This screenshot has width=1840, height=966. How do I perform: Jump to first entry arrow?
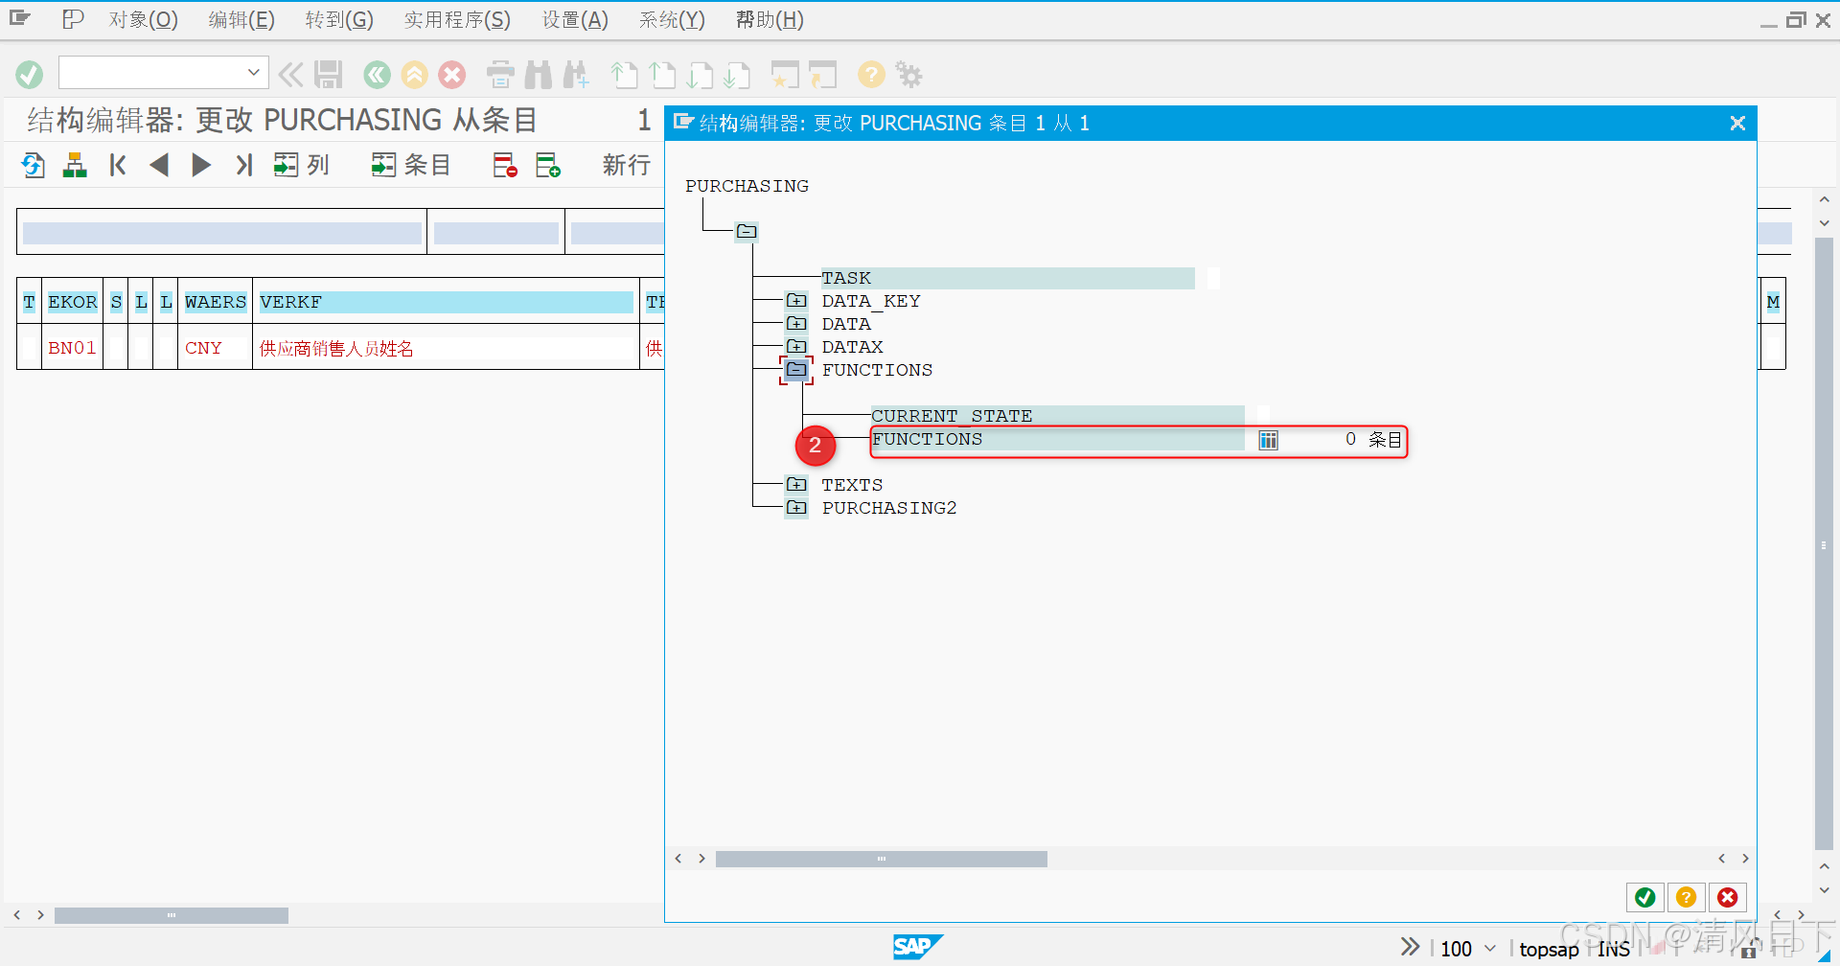click(118, 165)
